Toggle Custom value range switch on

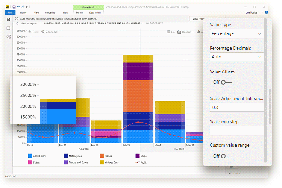(227, 156)
